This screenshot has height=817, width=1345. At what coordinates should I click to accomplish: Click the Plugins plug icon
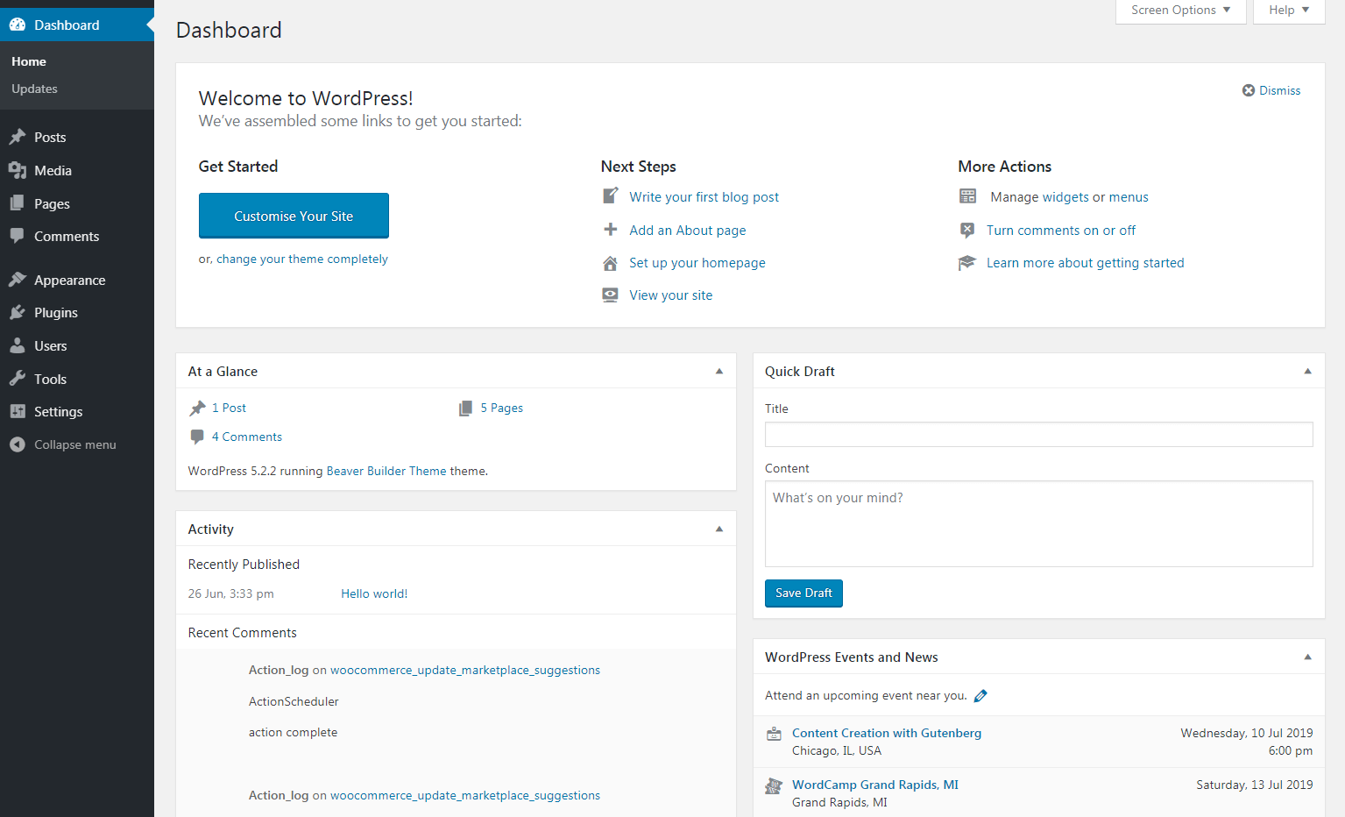point(18,313)
